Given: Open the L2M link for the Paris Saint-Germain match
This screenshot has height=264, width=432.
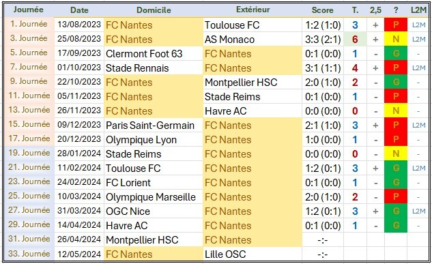Looking at the screenshot, I should pyautogui.click(x=419, y=126).
